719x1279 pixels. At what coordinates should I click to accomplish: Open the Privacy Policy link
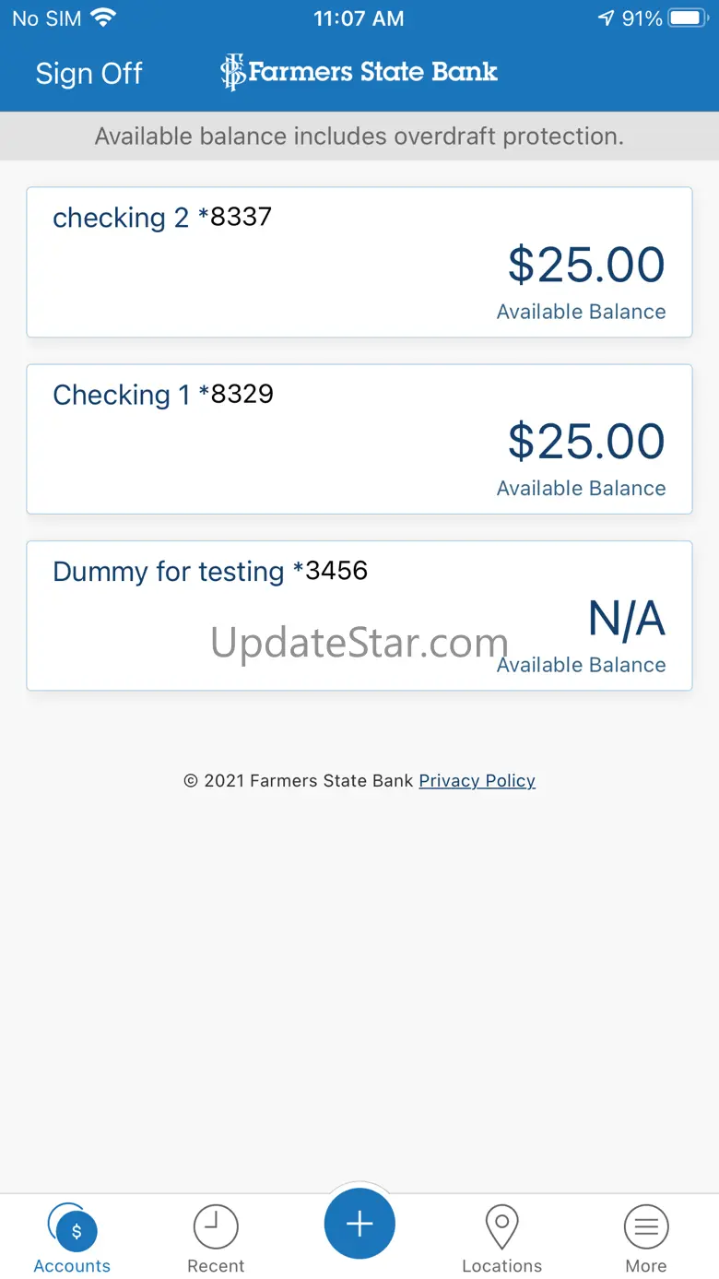click(477, 781)
